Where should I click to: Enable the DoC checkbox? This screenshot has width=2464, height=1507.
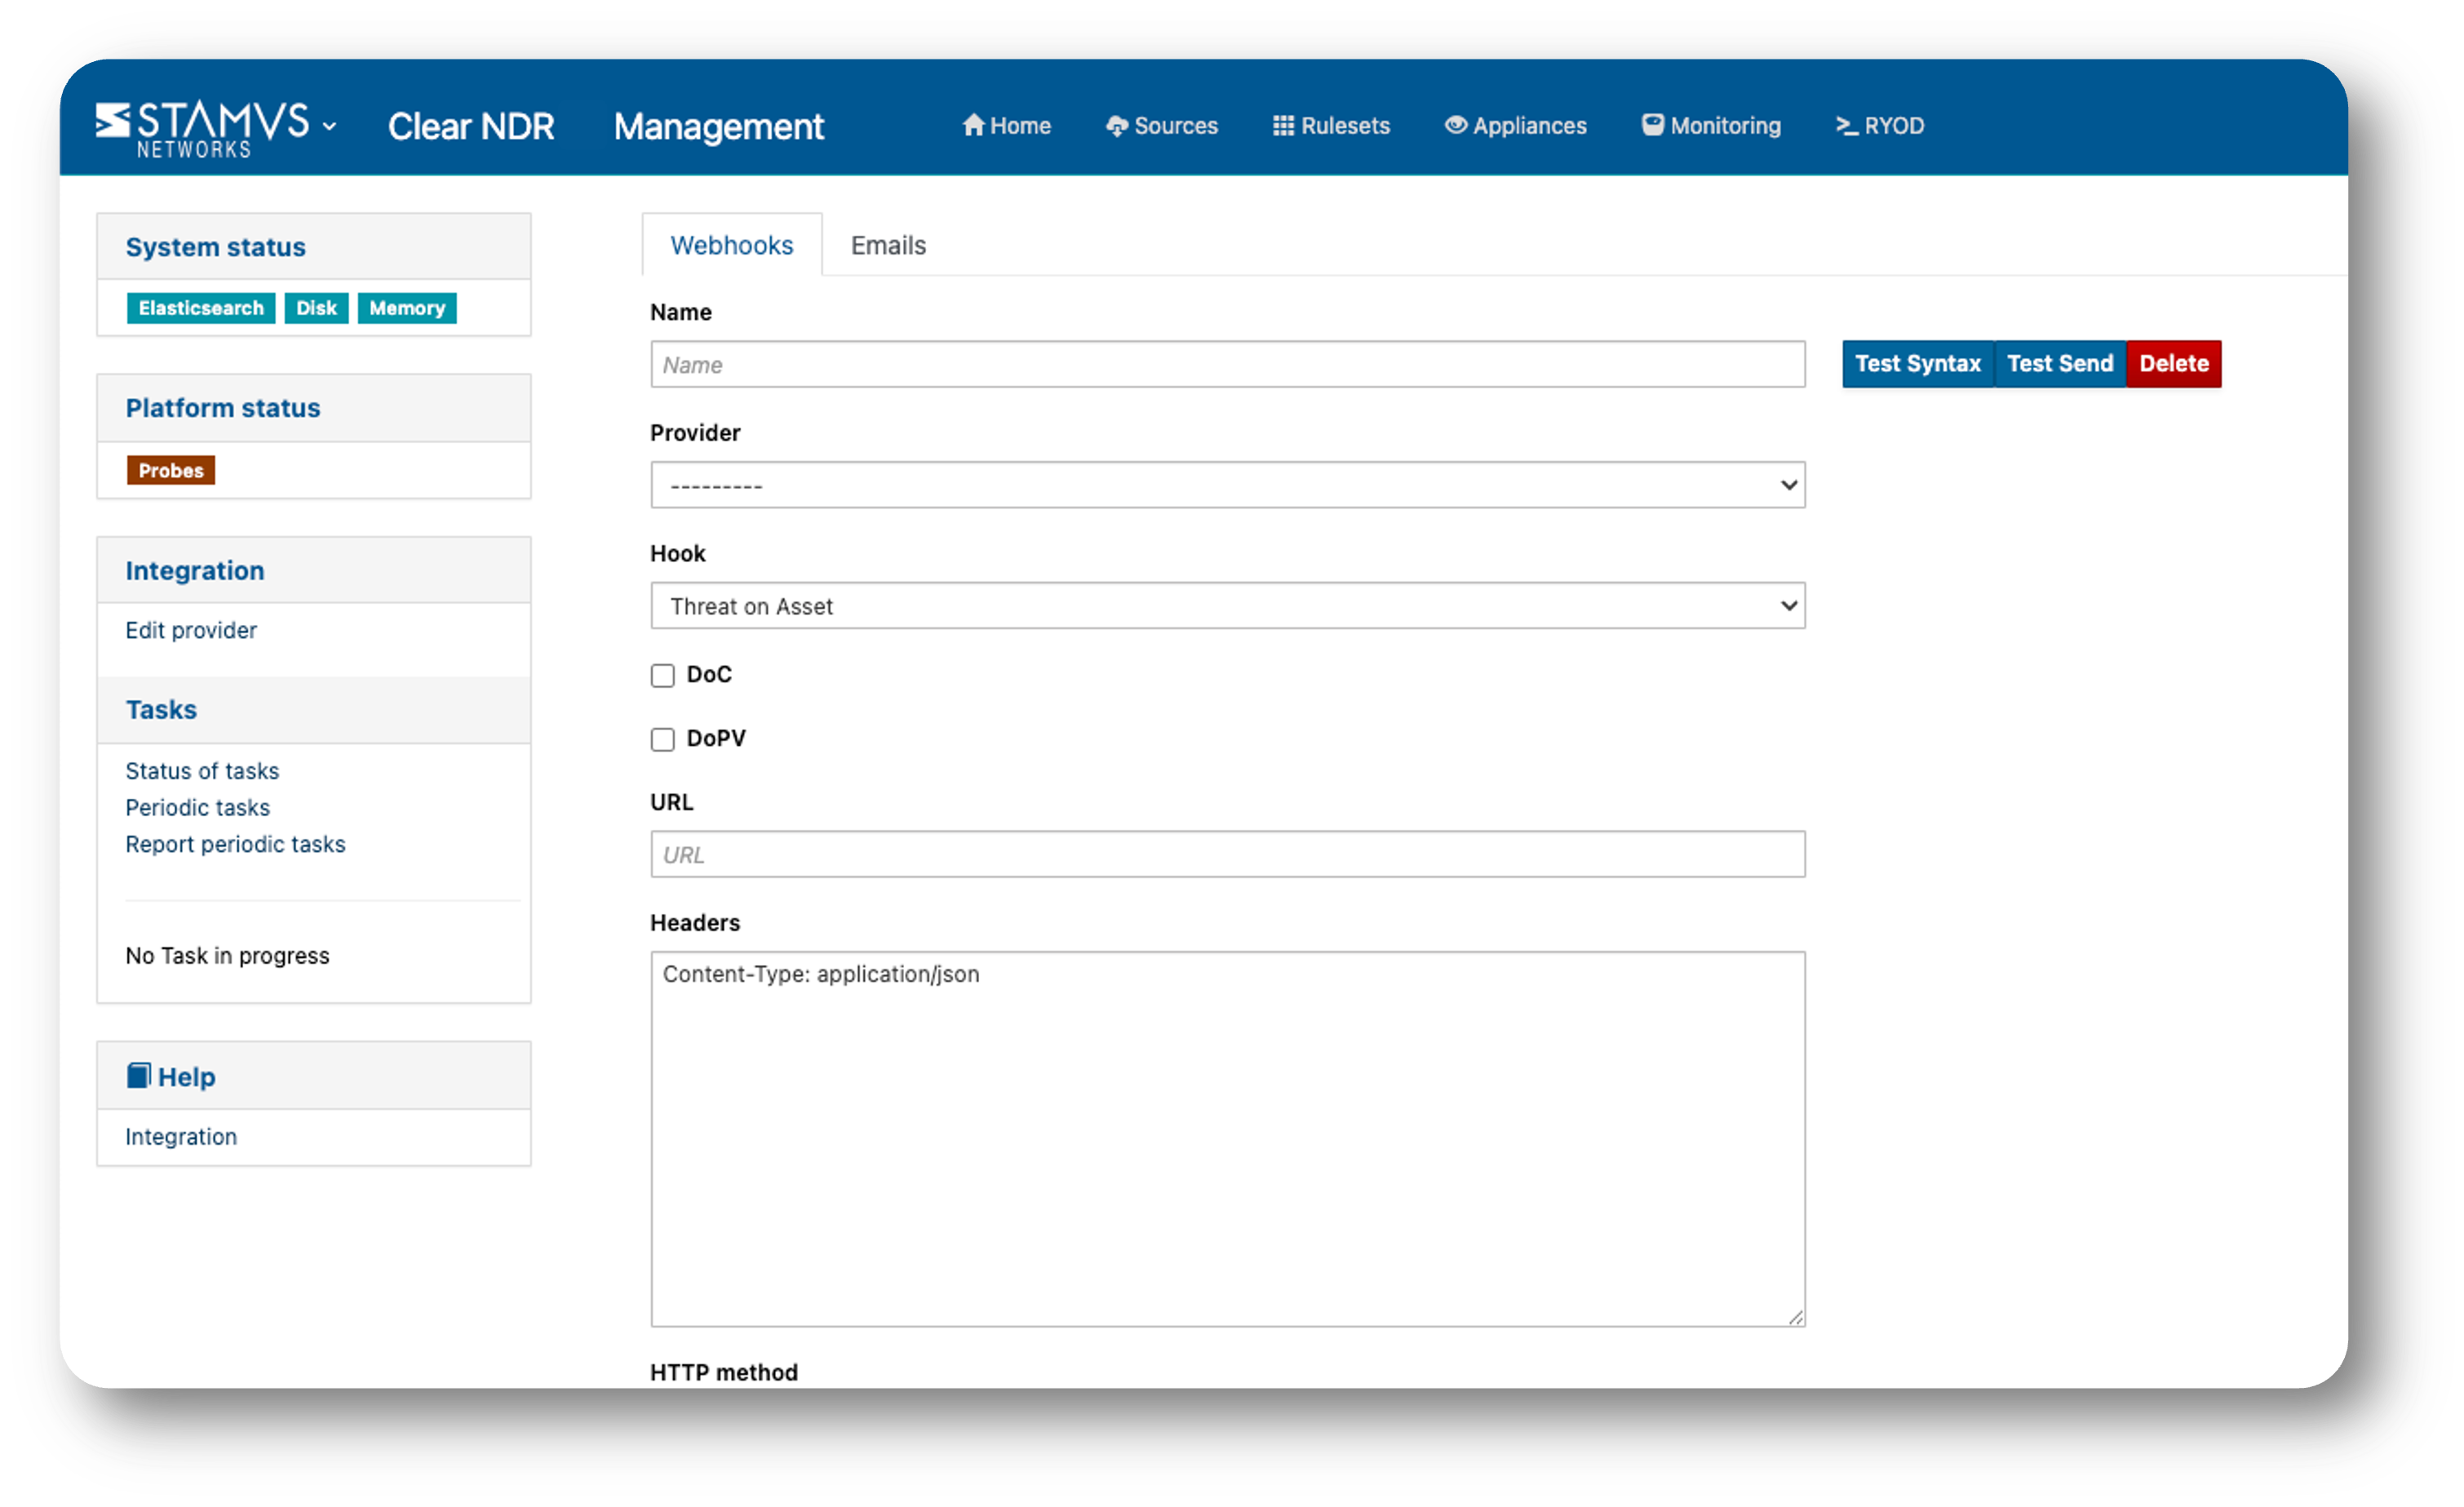click(x=662, y=676)
